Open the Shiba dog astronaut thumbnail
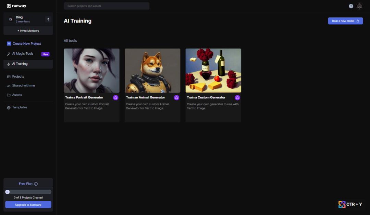 152,70
